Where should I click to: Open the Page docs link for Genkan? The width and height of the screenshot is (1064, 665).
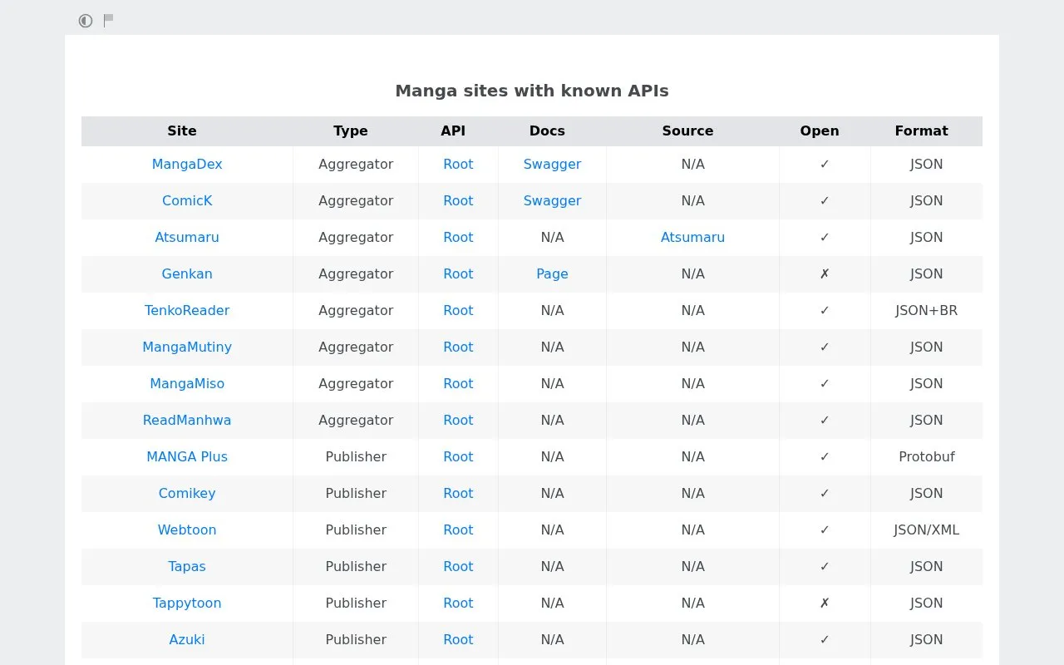[552, 274]
